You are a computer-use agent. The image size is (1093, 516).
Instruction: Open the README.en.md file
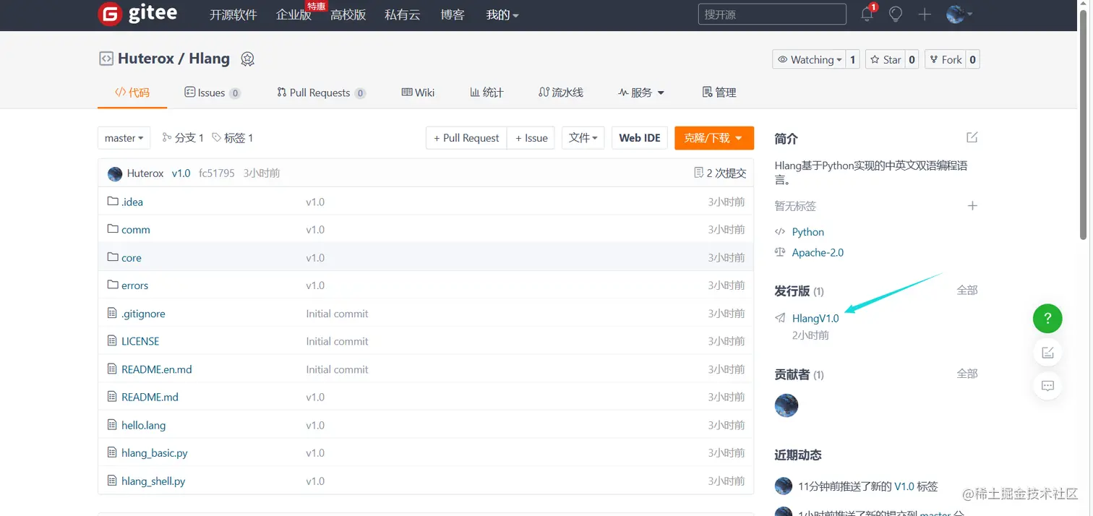tap(157, 369)
